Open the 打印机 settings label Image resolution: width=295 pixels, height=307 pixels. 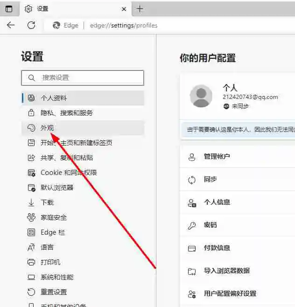tap(50, 262)
